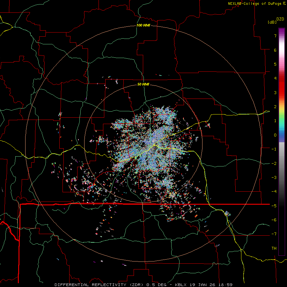Click the 2 dB value on legend

pos(275,107)
